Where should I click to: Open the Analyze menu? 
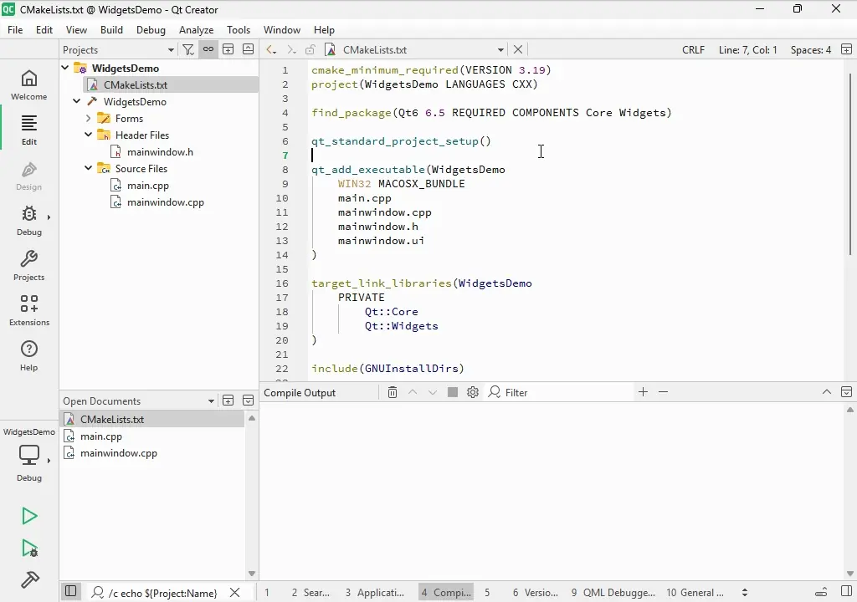196,29
